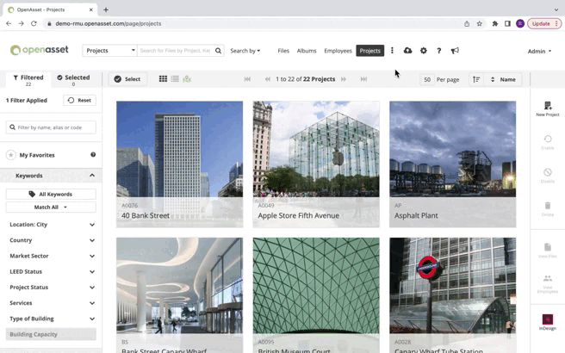The image size is (565, 353).
Task: Open the Asphalt Plant project
Action: tap(452, 164)
